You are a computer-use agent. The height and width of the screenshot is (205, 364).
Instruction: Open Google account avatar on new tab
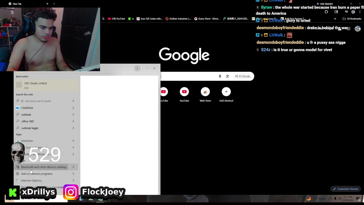point(357,28)
